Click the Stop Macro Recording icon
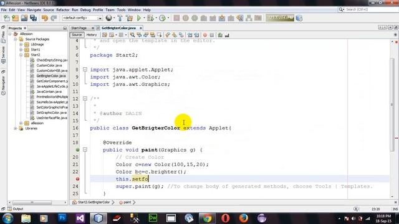The image size is (399, 224). point(212,35)
